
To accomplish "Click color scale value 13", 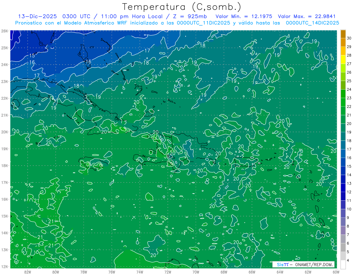I will point(349,183).
